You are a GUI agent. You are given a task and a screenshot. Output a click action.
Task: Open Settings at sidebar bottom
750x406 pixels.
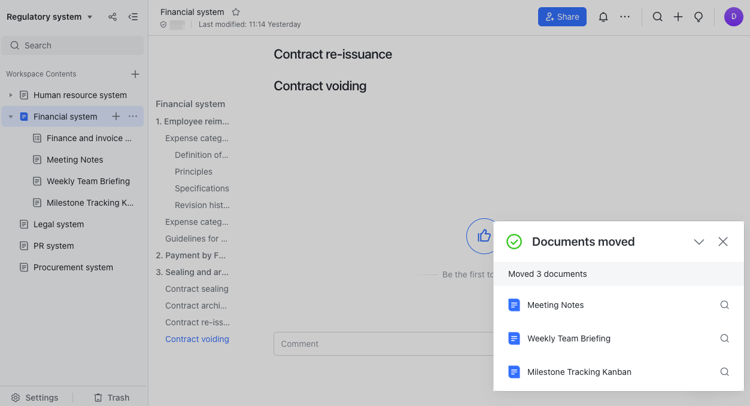click(x=35, y=398)
